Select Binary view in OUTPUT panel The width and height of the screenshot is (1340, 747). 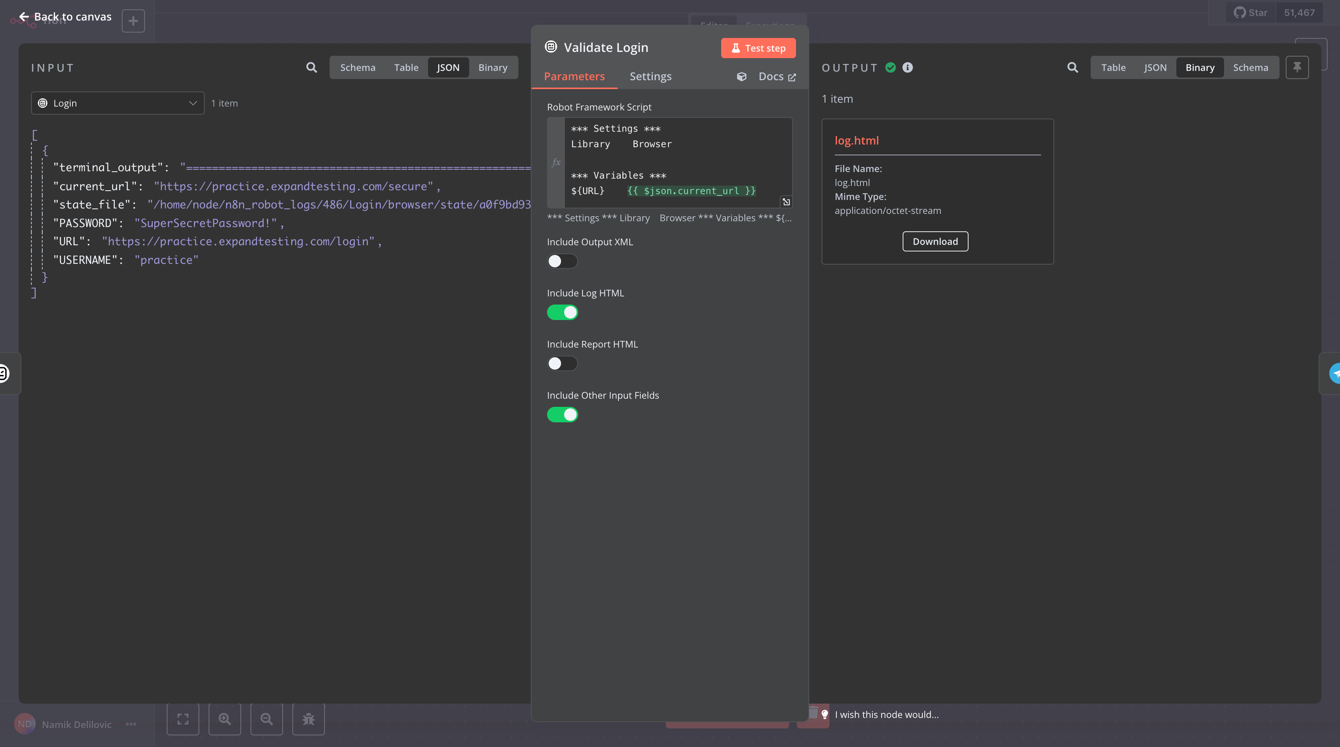1199,67
